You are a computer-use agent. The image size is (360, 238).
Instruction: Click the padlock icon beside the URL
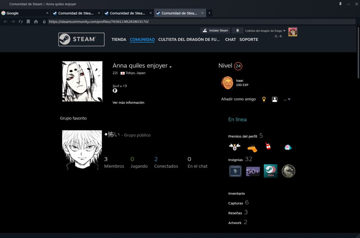coord(44,22)
